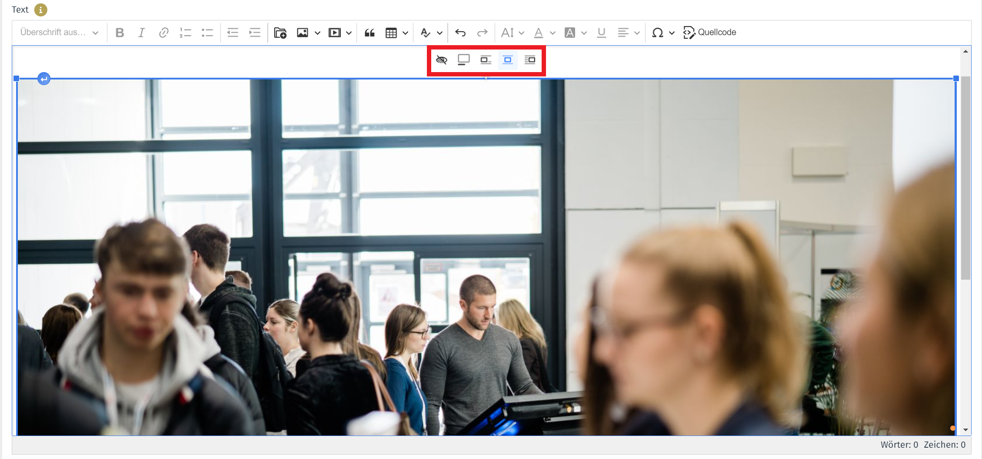Screen dimensions: 982x459
Task: Click top-right resize handle of image
Action: [956, 79]
